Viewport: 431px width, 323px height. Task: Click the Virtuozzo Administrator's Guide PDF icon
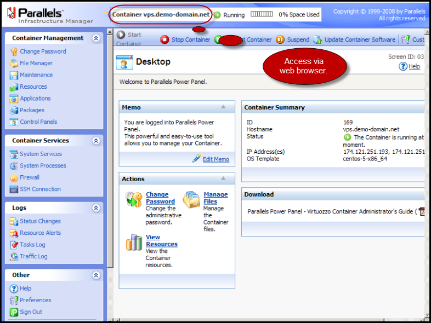pyautogui.click(x=422, y=211)
